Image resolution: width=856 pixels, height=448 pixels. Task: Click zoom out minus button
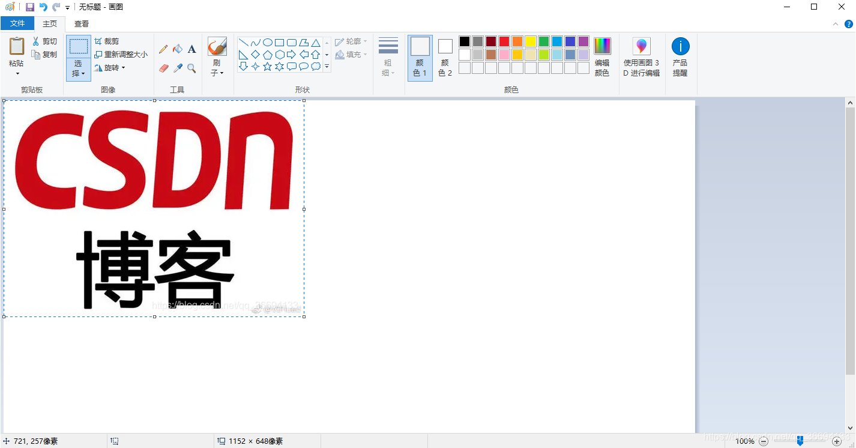764,441
